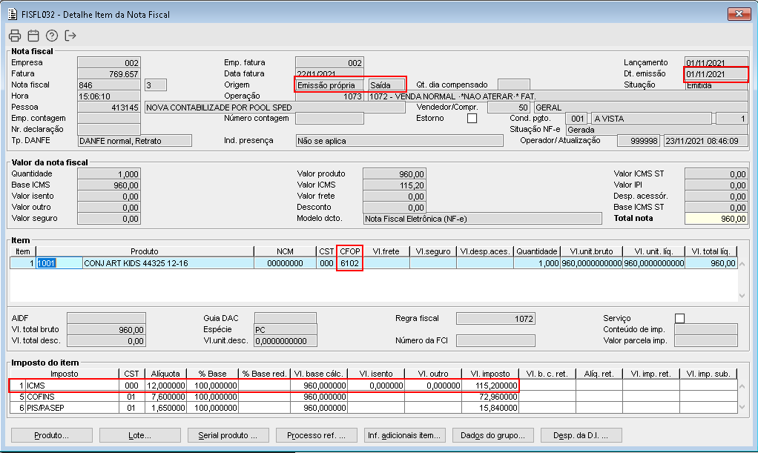The image size is (758, 453).
Task: Open Inf. adicionais item... button
Action: [x=404, y=435]
